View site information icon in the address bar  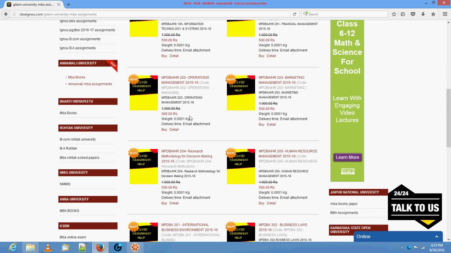14,14
